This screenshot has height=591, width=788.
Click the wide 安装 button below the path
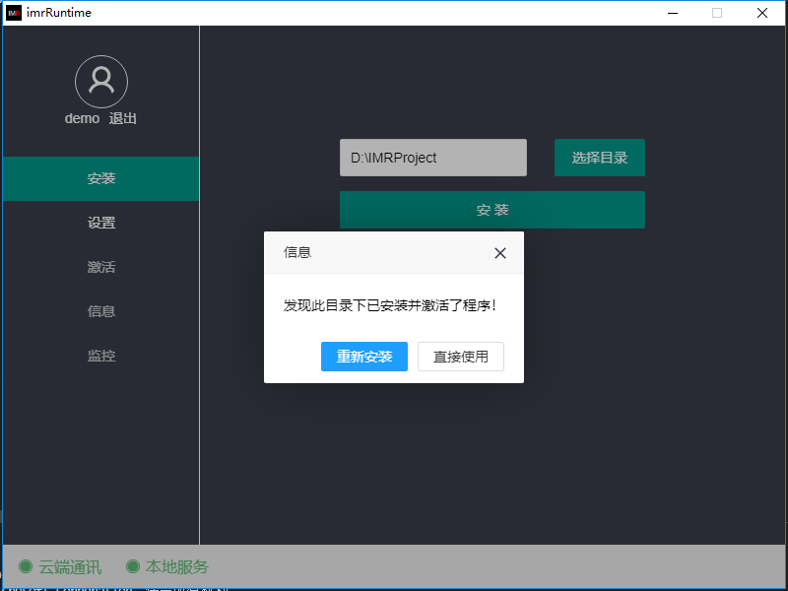492,210
